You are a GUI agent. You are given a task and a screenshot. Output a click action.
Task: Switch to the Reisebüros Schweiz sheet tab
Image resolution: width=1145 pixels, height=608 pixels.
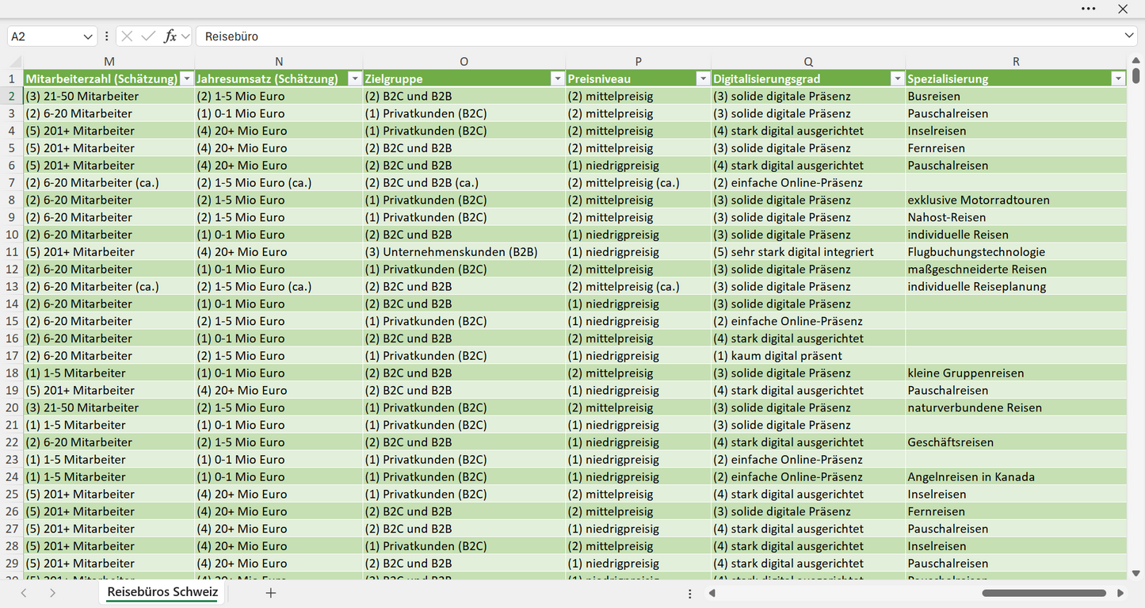(x=162, y=592)
